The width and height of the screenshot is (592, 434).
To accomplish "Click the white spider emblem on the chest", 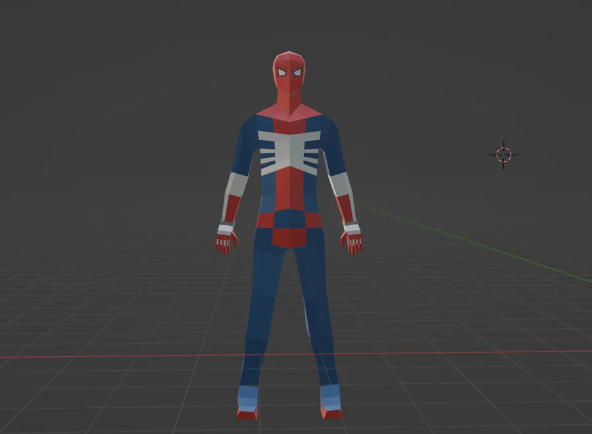I will [x=289, y=153].
